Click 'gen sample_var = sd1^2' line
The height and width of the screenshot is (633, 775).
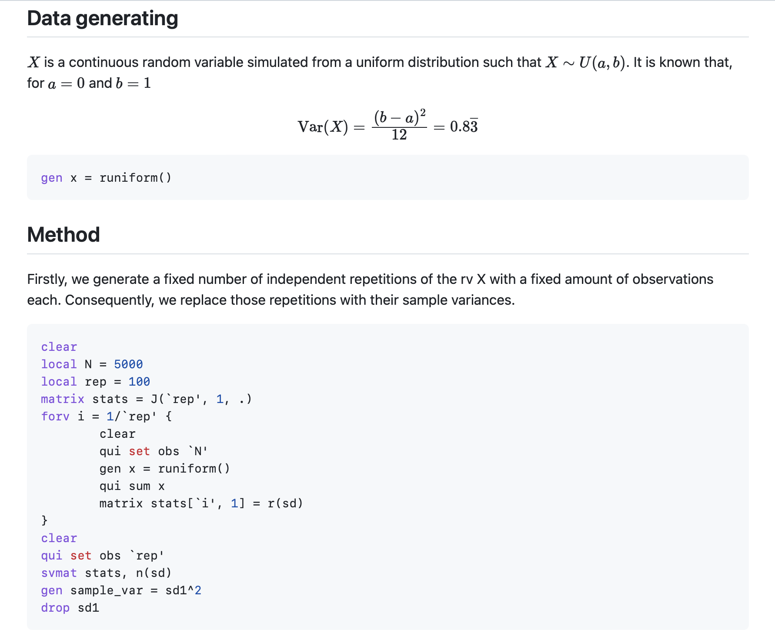pos(121,590)
